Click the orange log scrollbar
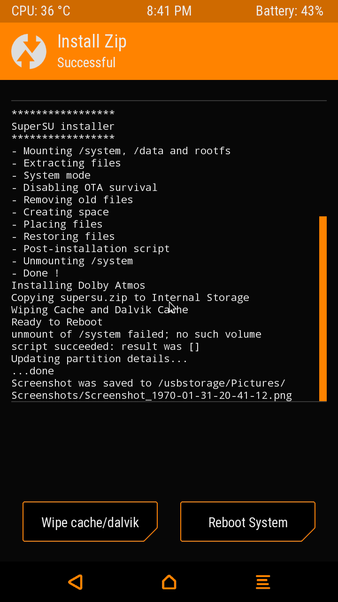 coord(323,308)
